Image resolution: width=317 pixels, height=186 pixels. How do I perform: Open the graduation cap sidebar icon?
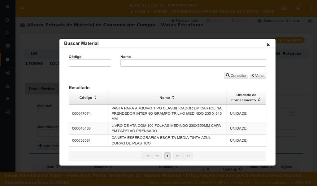coord(7,99)
